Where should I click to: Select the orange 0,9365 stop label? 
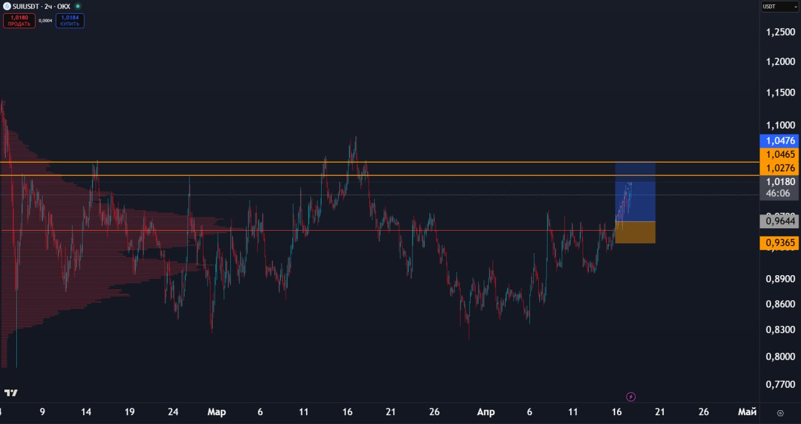pyautogui.click(x=779, y=243)
